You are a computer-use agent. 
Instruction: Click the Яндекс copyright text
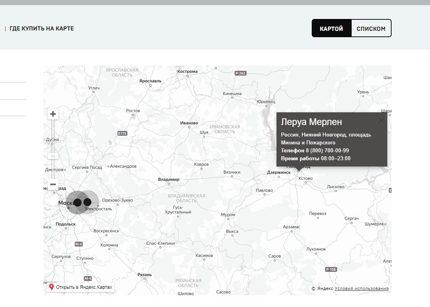click(x=322, y=289)
